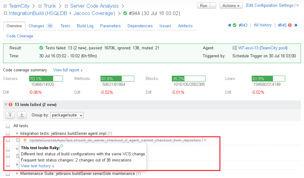
Task: Check the All tests checkbox
Action: (7, 126)
